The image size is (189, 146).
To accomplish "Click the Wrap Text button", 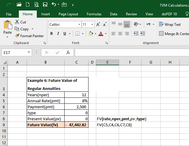I will point(170,24).
